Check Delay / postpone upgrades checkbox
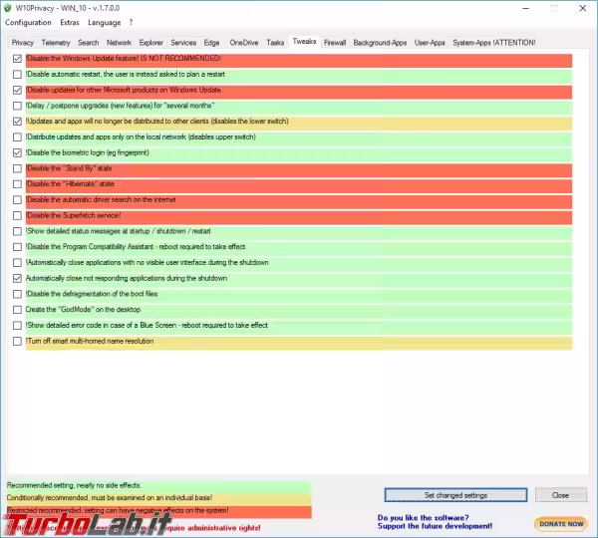Viewport: 598px width, 538px height. coord(17,106)
